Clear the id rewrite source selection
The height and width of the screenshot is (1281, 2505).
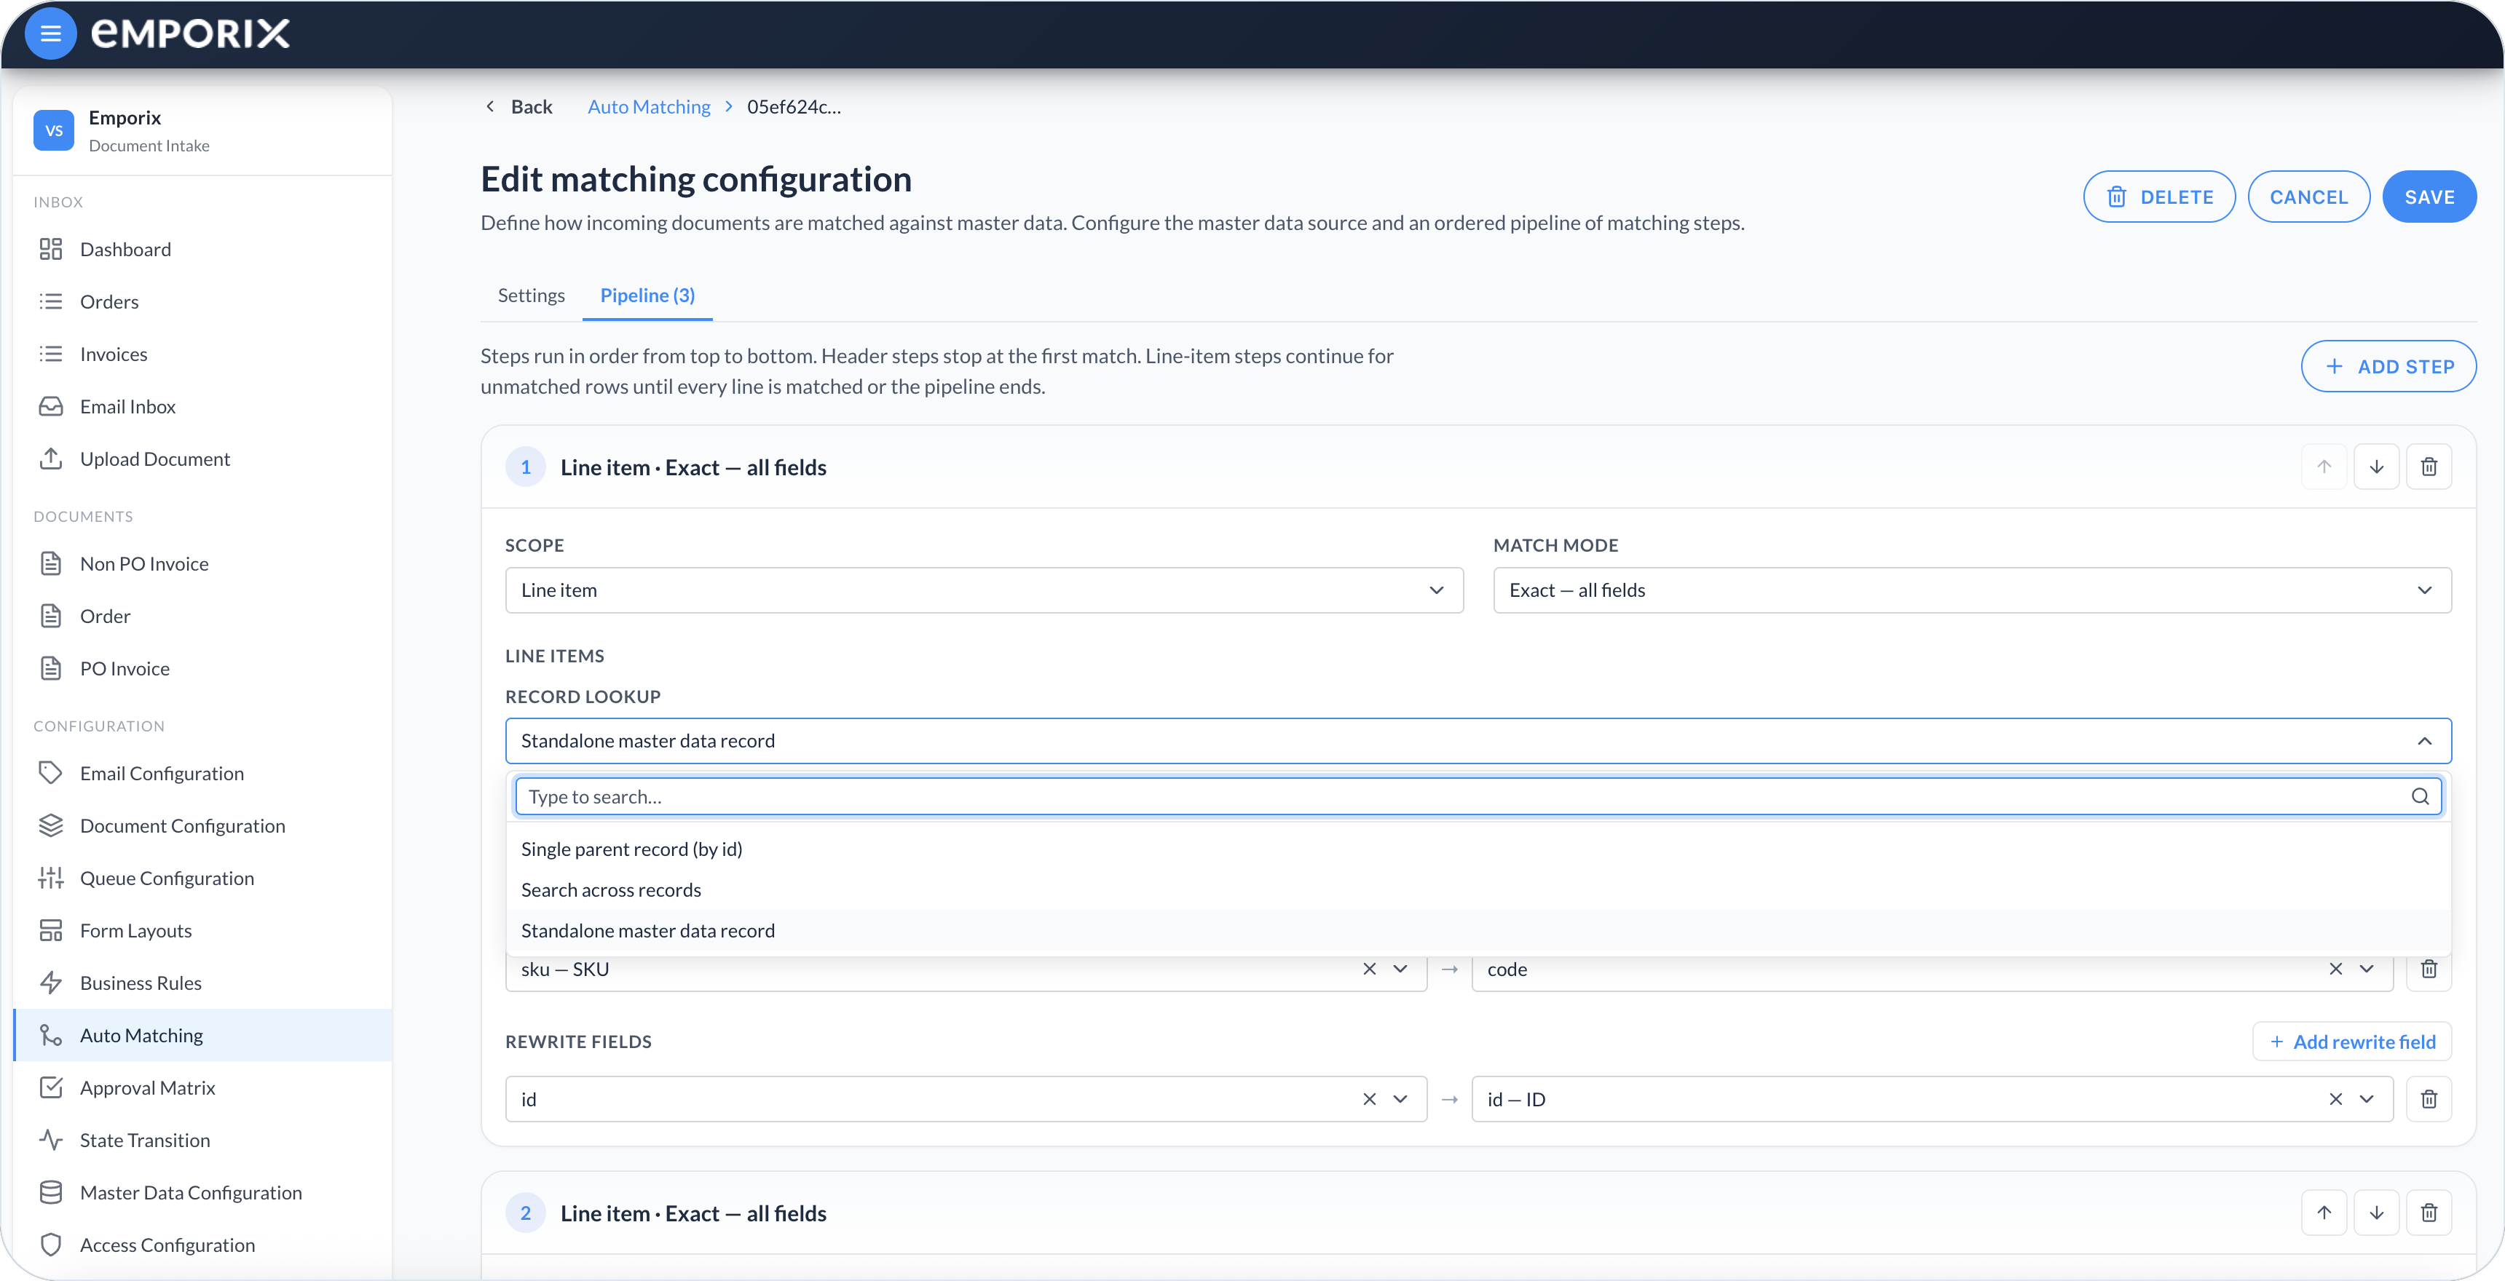pos(1369,1099)
